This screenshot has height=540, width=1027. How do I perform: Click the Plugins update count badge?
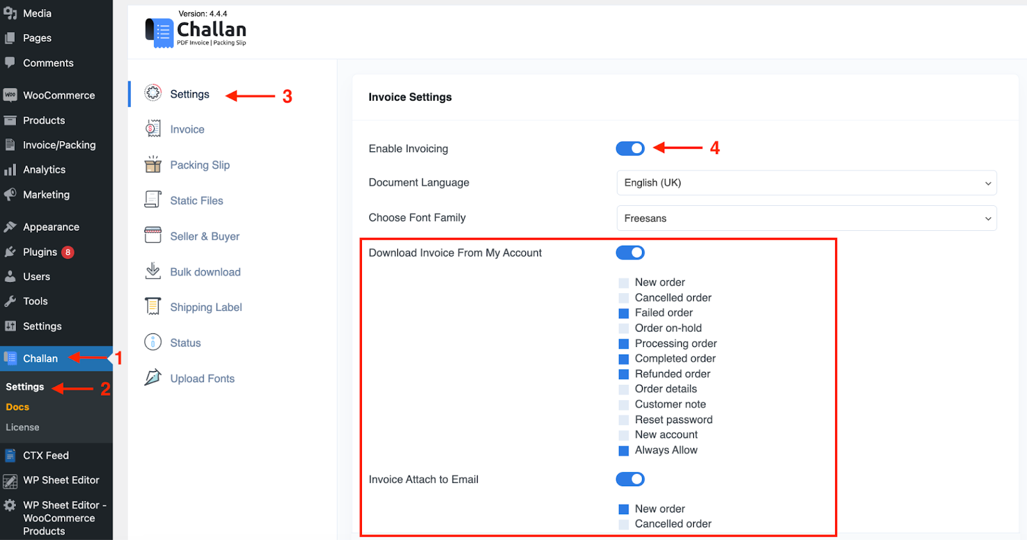tap(67, 252)
